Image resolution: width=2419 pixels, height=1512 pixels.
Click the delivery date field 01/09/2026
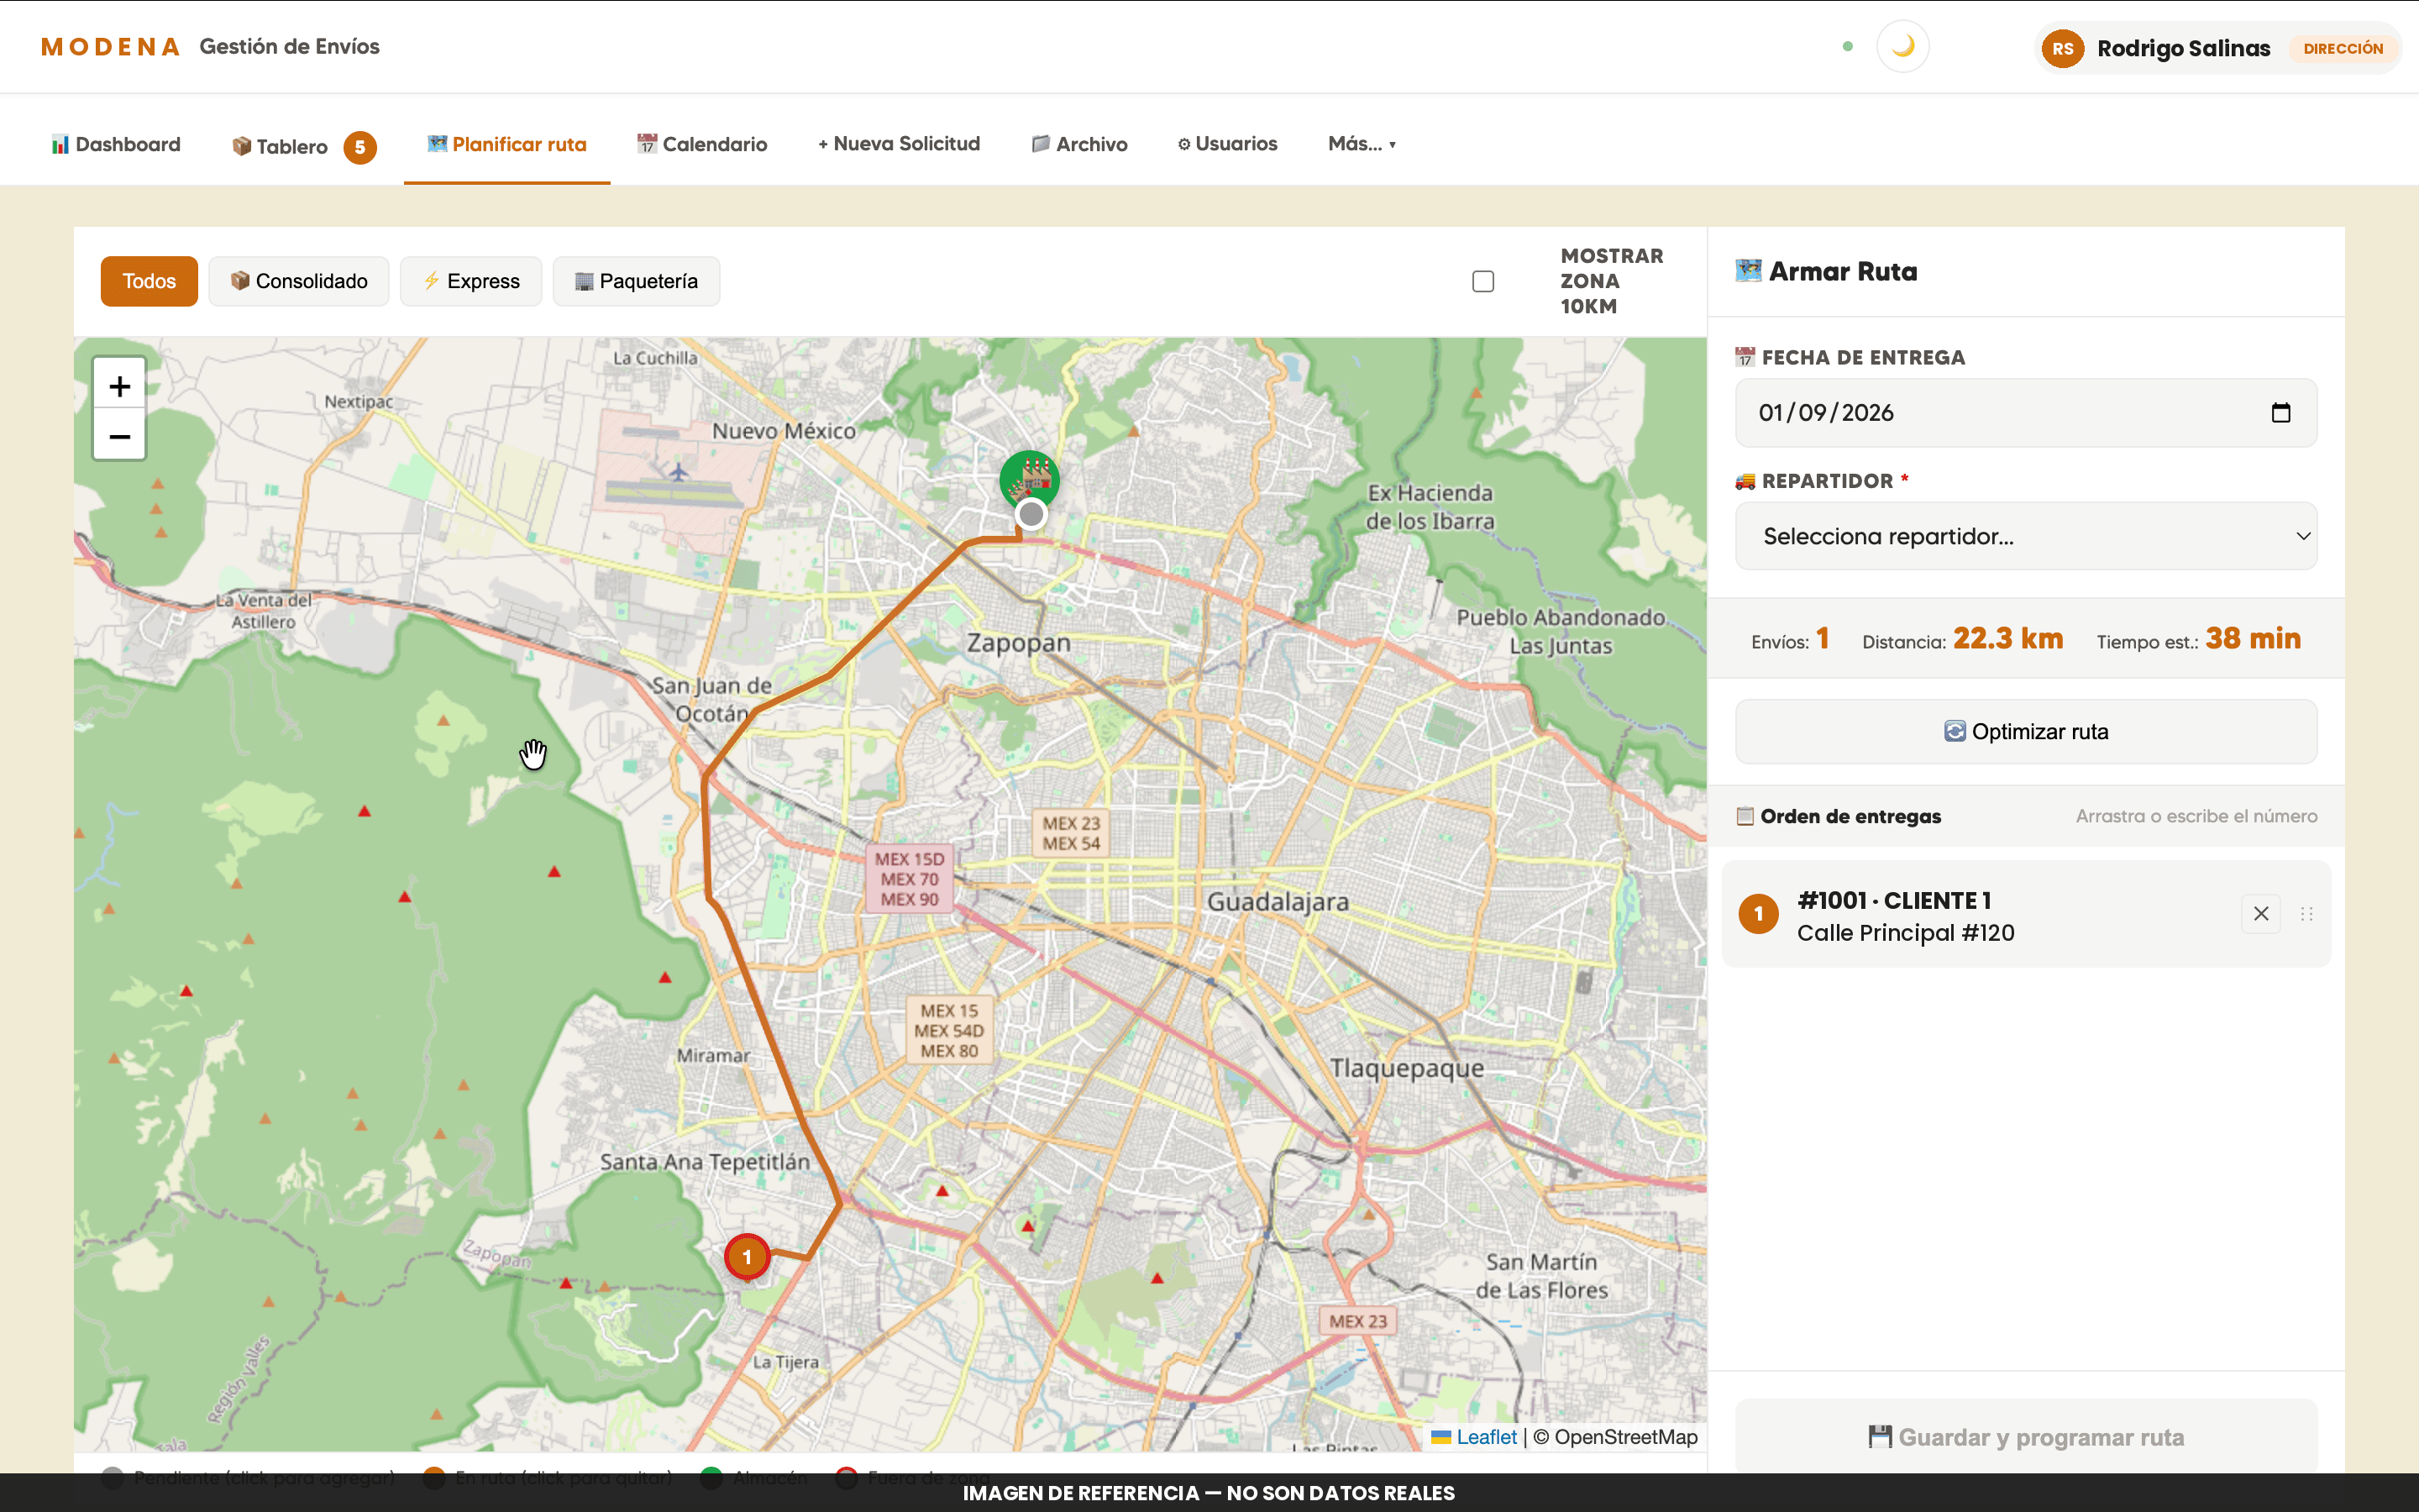(2025, 413)
